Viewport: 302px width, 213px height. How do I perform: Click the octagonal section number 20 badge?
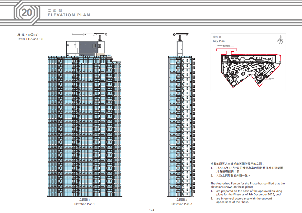click(x=26, y=13)
